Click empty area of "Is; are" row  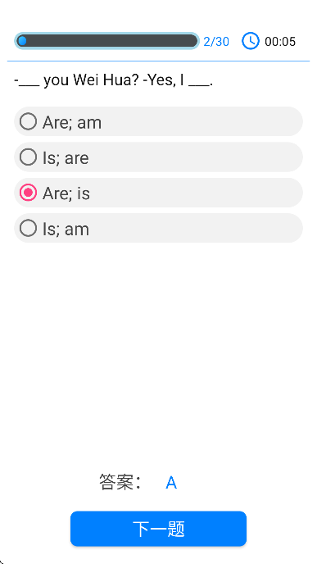(196, 157)
